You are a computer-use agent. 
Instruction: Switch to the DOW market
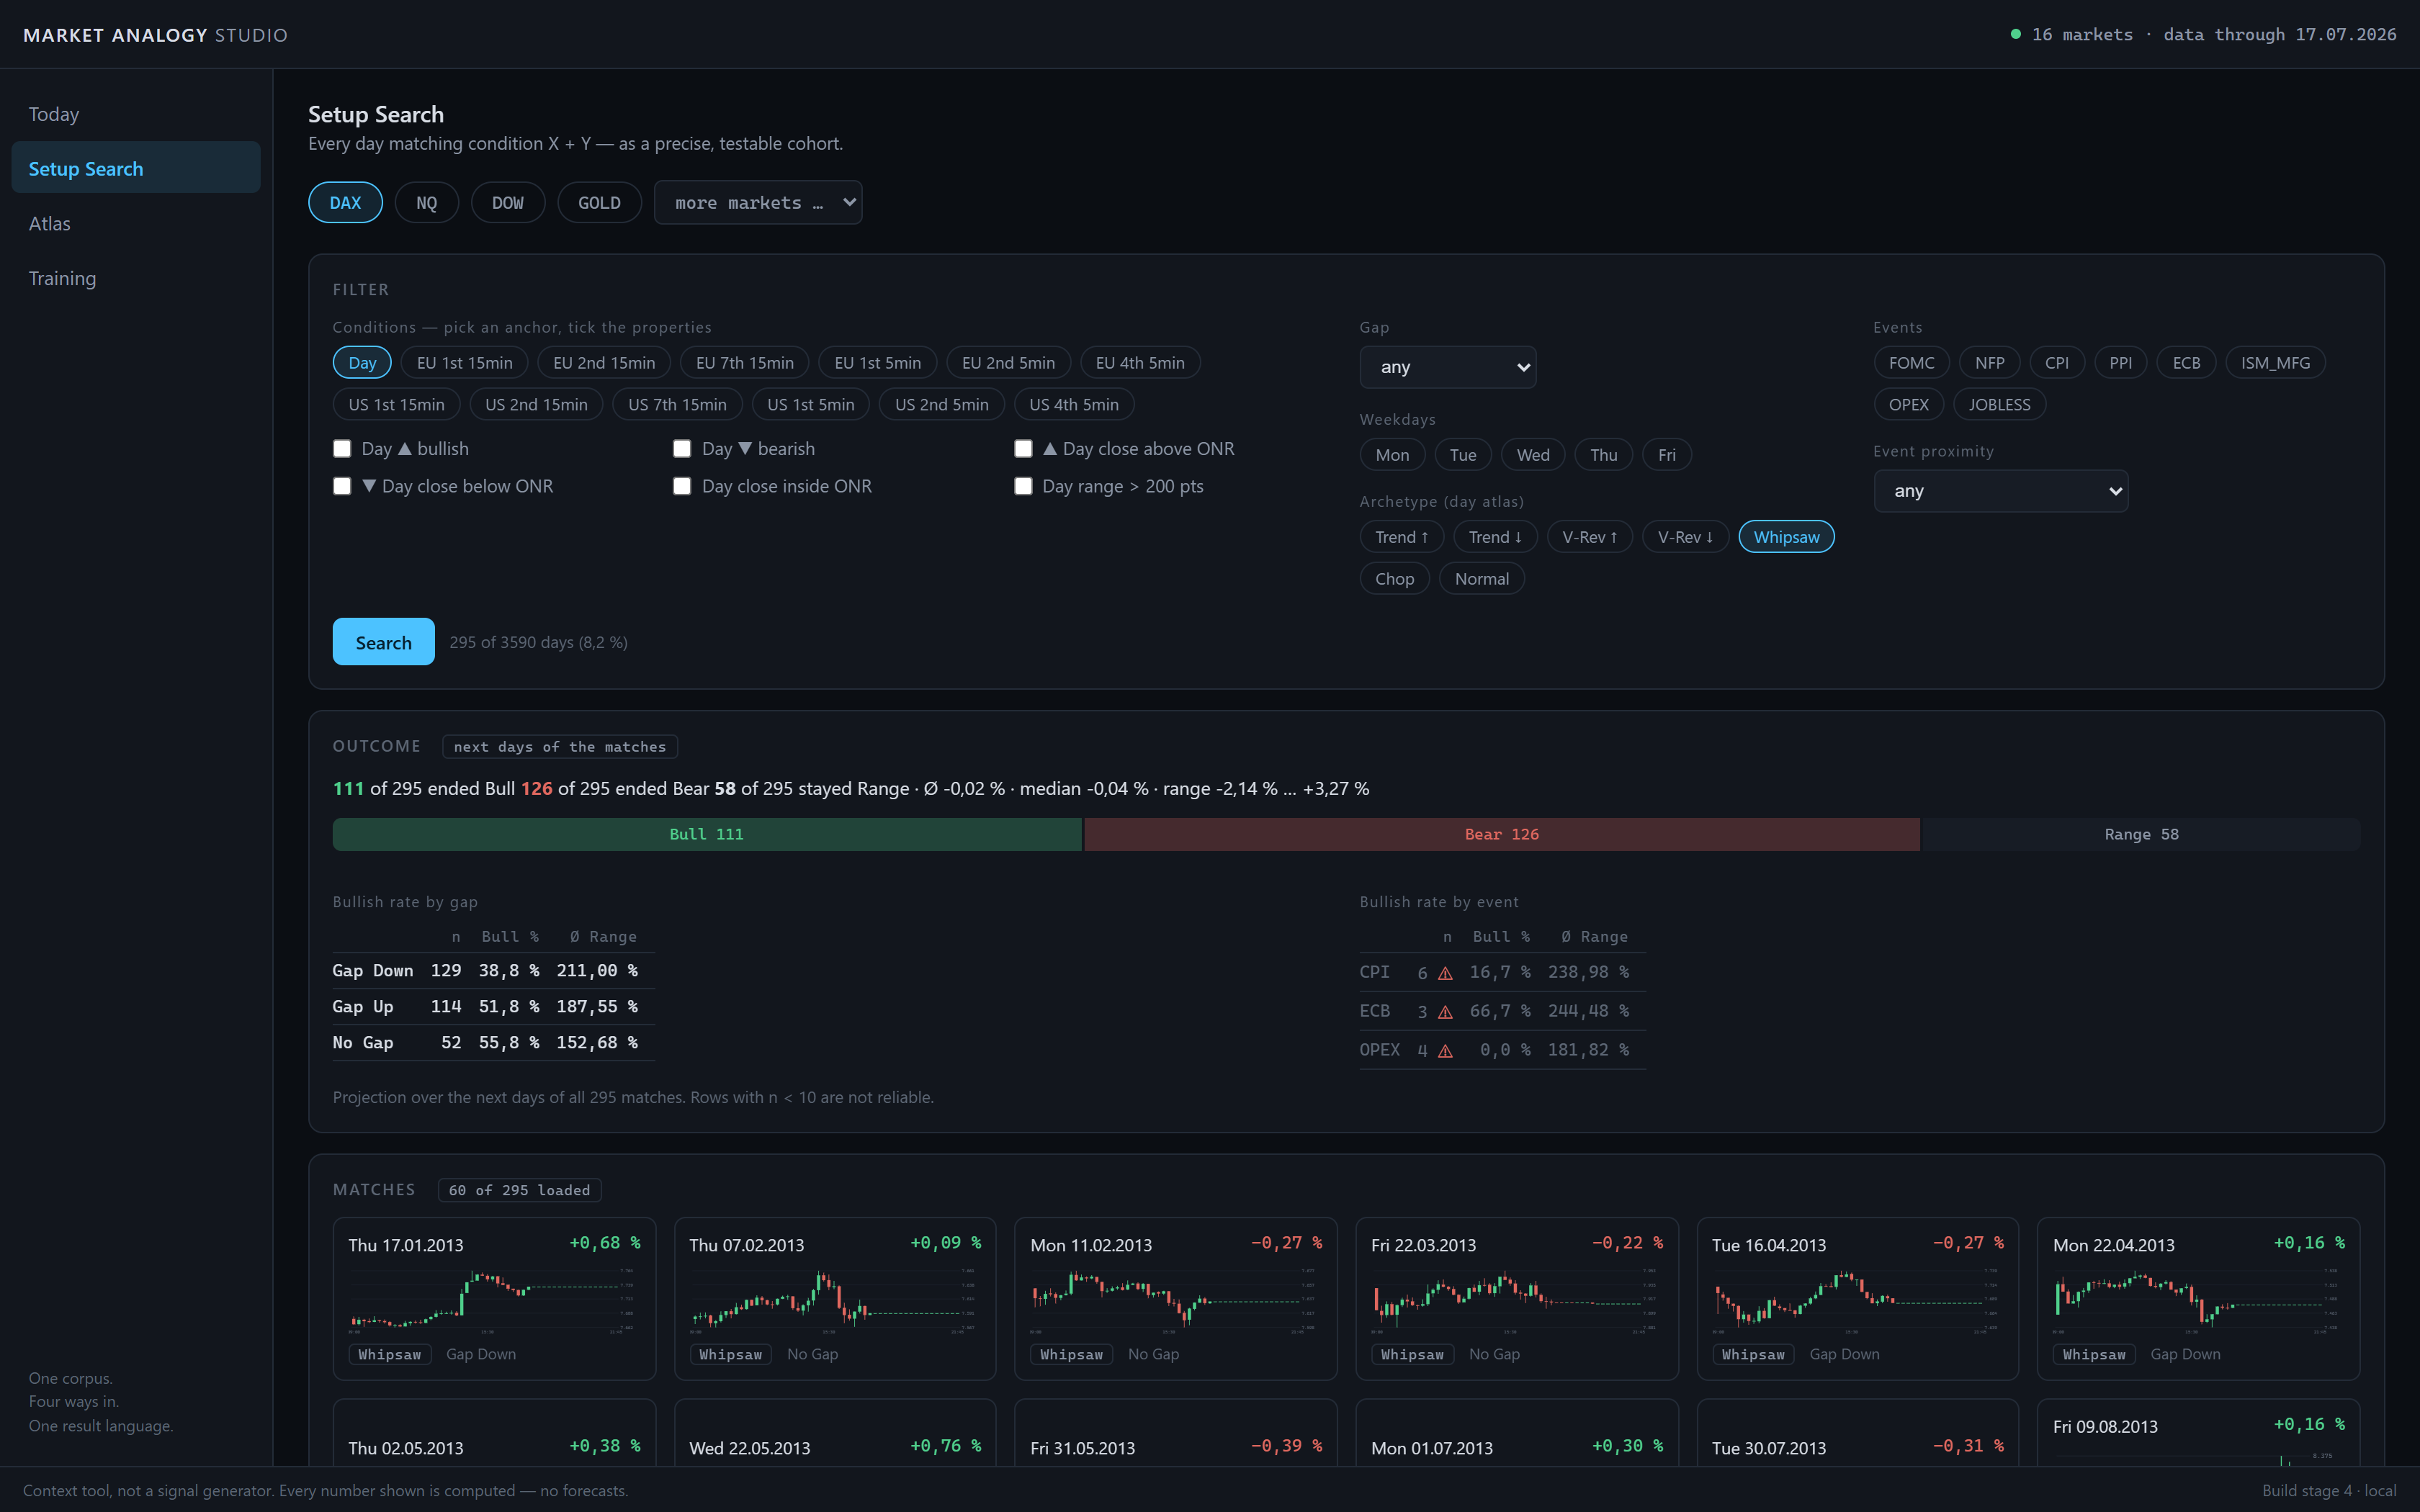(508, 203)
